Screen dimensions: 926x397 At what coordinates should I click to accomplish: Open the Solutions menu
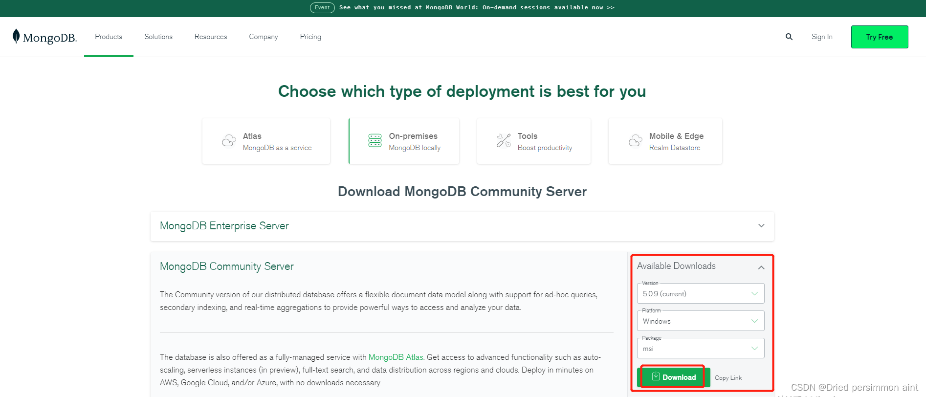point(158,37)
